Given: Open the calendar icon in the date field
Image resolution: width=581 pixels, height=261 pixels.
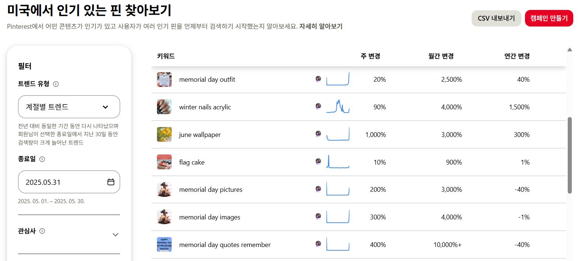Looking at the screenshot, I should click(x=111, y=182).
